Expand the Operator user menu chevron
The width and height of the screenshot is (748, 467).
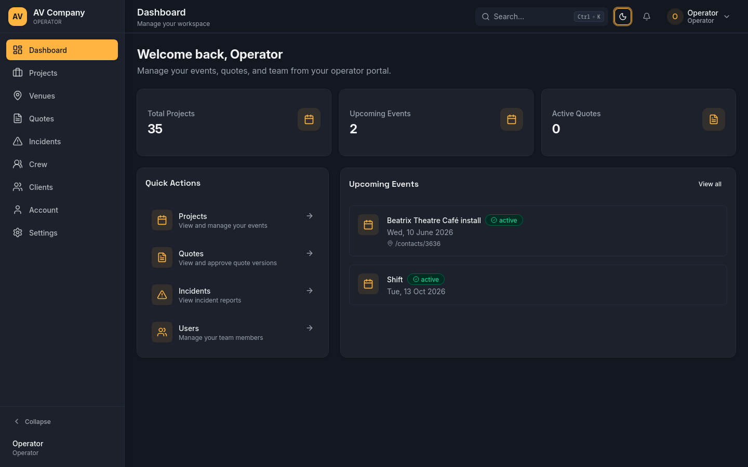coord(727,17)
